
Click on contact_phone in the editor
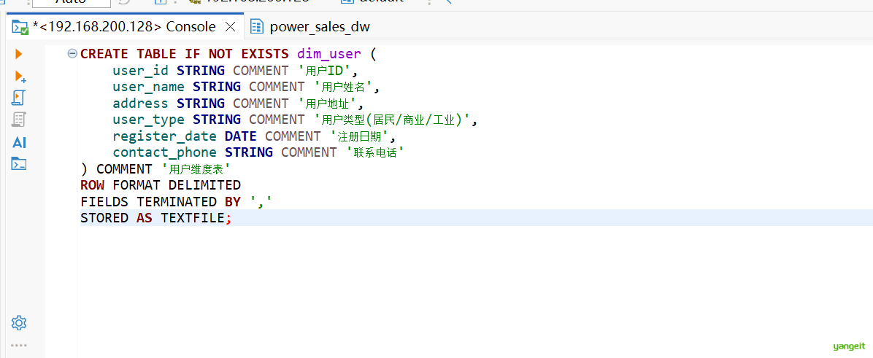[x=164, y=152]
